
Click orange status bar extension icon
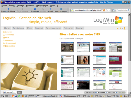13,96
